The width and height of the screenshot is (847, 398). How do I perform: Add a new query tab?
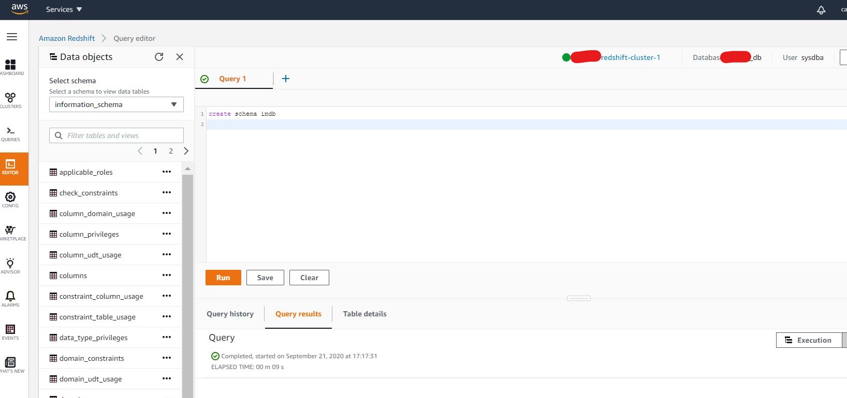tap(286, 79)
